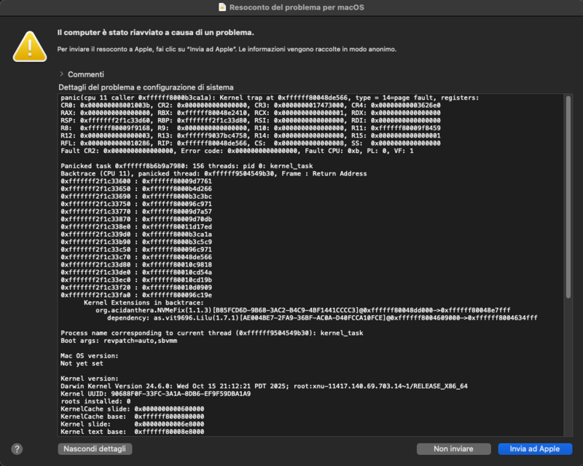Expand the Commenti disclosure triangle
Screen dimensions: 583x466
[x=63, y=74]
